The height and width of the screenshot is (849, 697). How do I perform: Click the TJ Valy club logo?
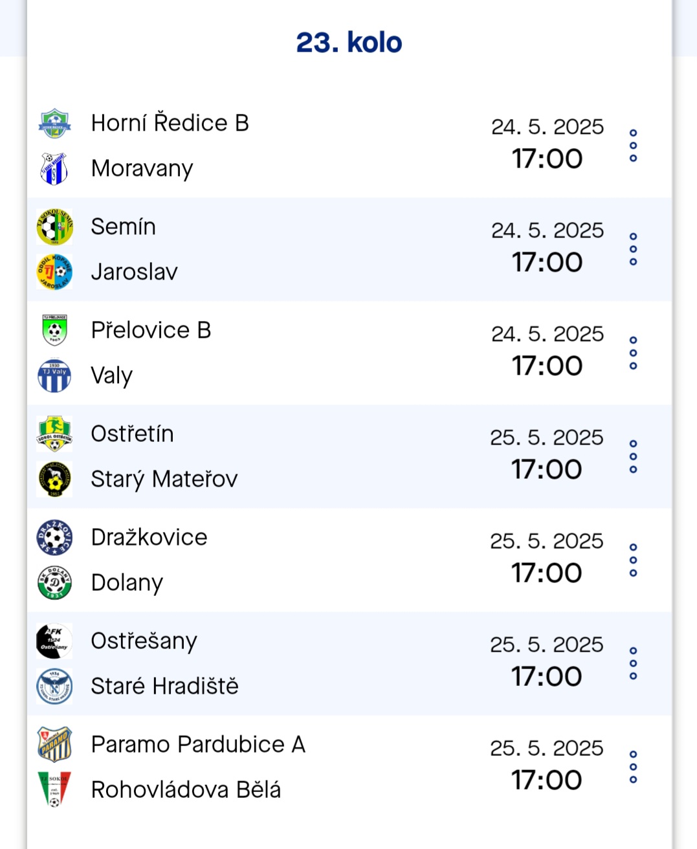(x=54, y=375)
